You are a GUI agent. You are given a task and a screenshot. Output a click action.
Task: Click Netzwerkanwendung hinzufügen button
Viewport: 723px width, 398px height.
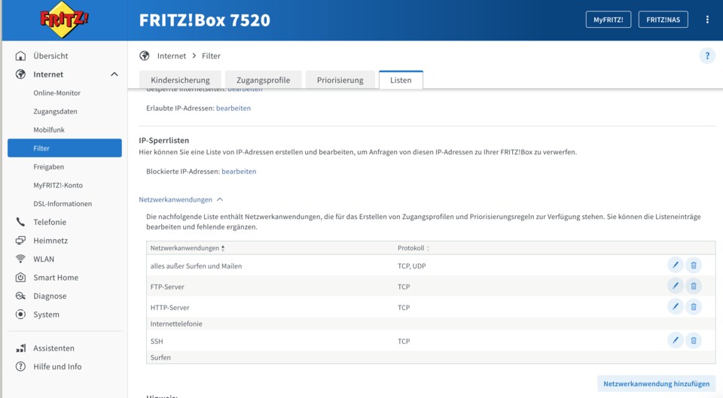point(656,384)
